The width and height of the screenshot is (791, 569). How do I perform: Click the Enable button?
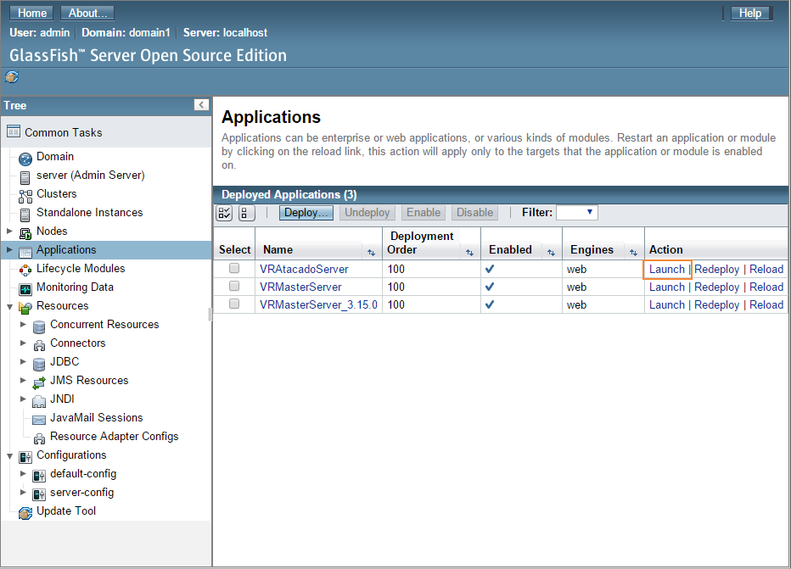pos(424,213)
